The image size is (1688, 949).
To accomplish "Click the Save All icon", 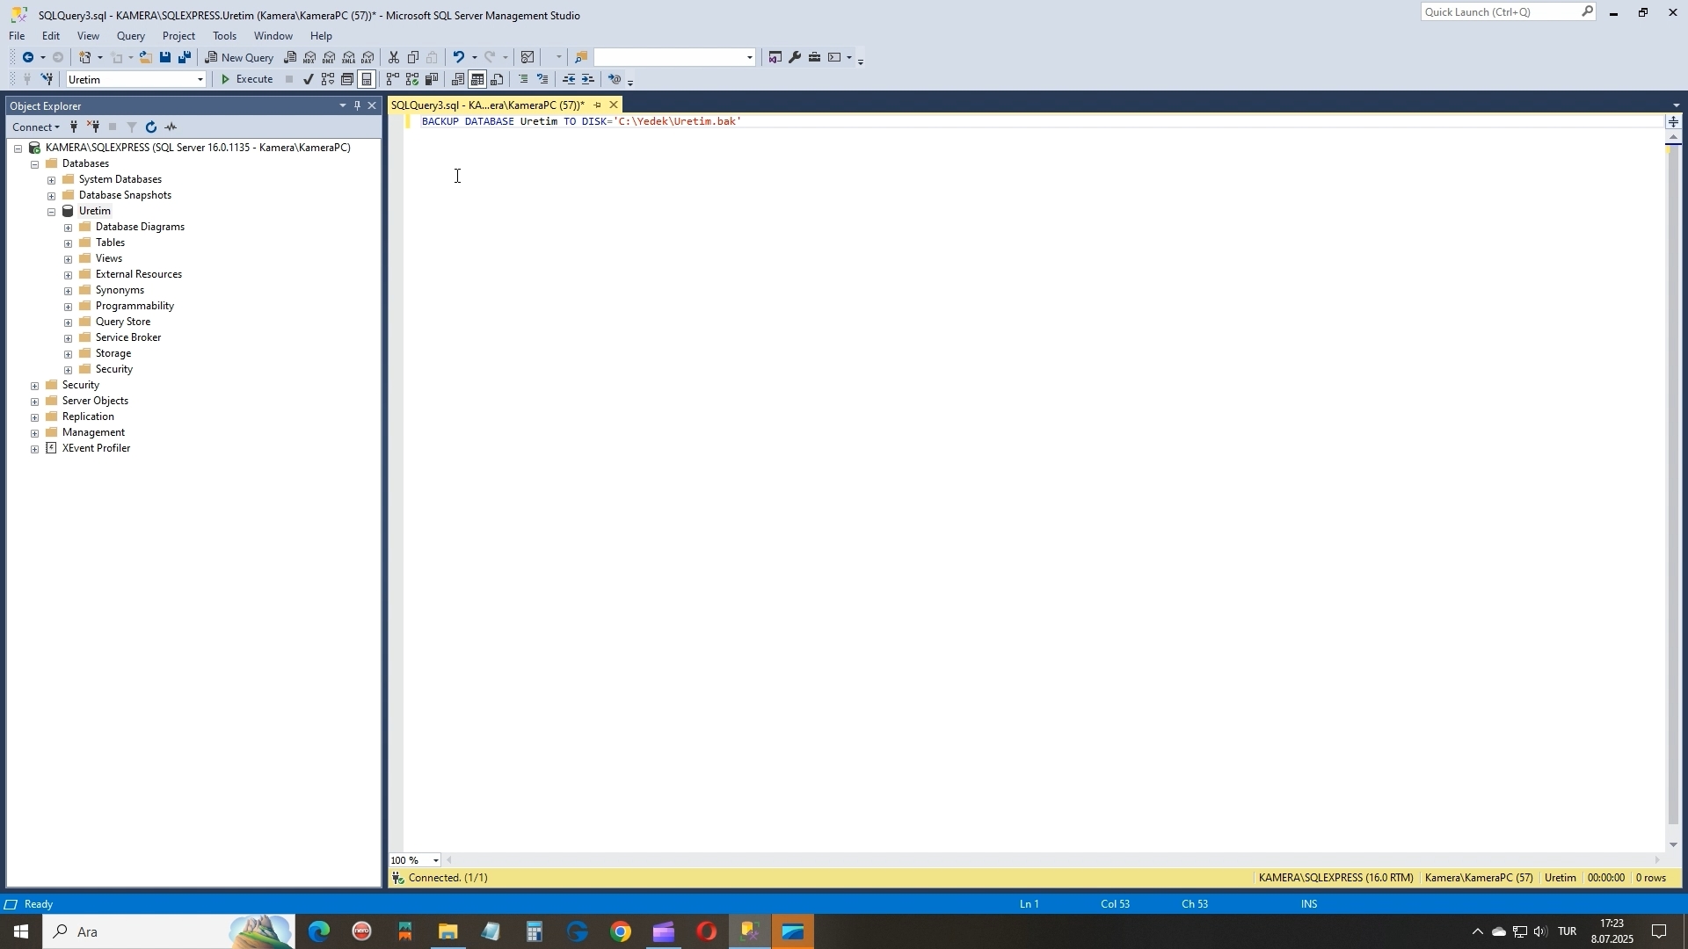I will pos(185,58).
